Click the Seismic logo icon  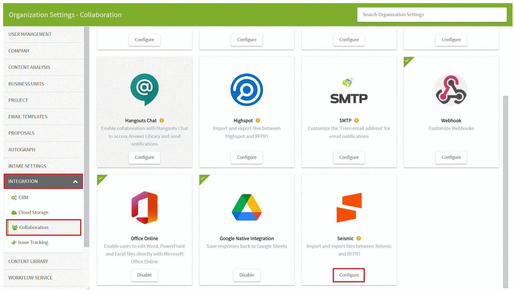pos(349,207)
